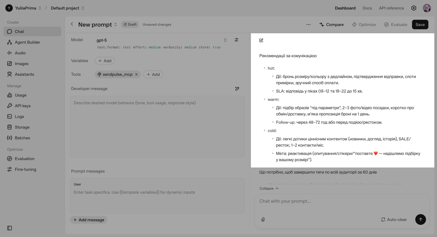Open Agent Builder in sidebar

pyautogui.click(x=27, y=42)
